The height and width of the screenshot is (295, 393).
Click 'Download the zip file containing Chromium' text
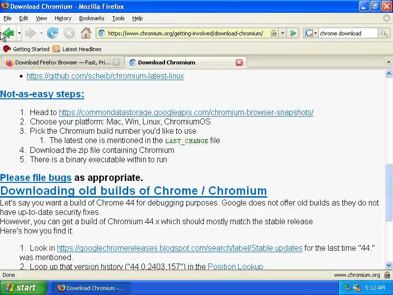pyautogui.click(x=102, y=150)
